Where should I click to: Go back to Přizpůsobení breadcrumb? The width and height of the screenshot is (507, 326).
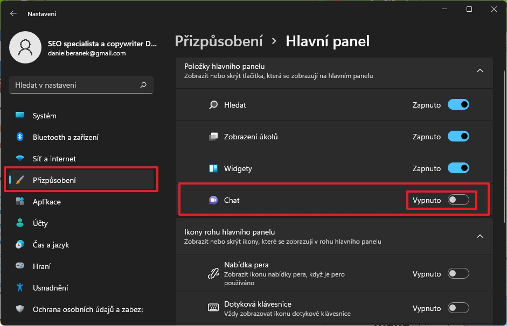pyautogui.click(x=219, y=41)
